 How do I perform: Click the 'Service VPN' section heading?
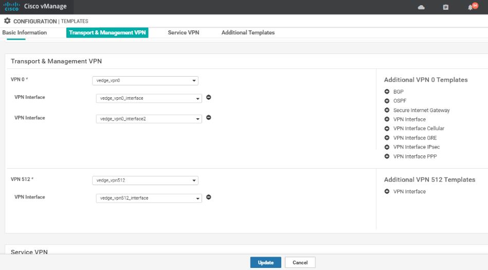tap(29, 251)
